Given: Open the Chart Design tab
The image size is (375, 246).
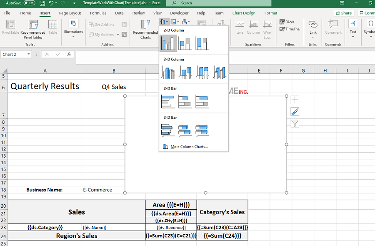Looking at the screenshot, I should (244, 13).
